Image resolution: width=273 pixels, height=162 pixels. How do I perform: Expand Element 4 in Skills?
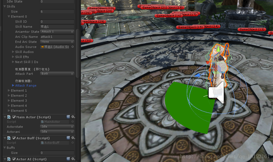[x=9, y=105]
